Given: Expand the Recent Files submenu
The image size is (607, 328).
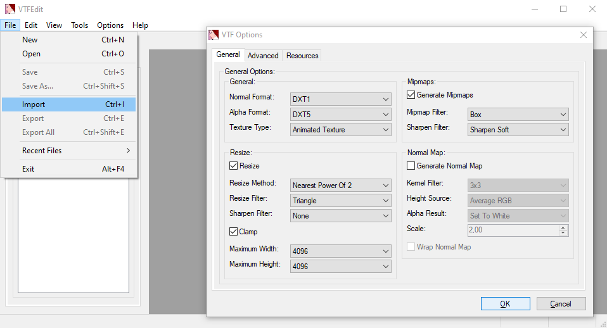Looking at the screenshot, I should [69, 151].
